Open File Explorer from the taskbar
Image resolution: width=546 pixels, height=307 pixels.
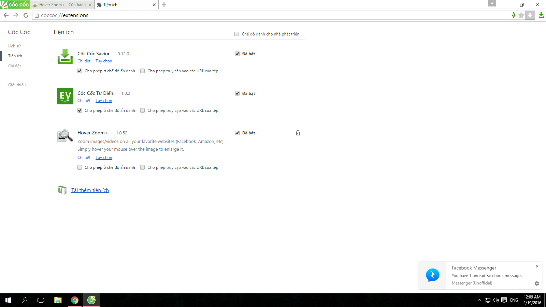click(x=58, y=300)
